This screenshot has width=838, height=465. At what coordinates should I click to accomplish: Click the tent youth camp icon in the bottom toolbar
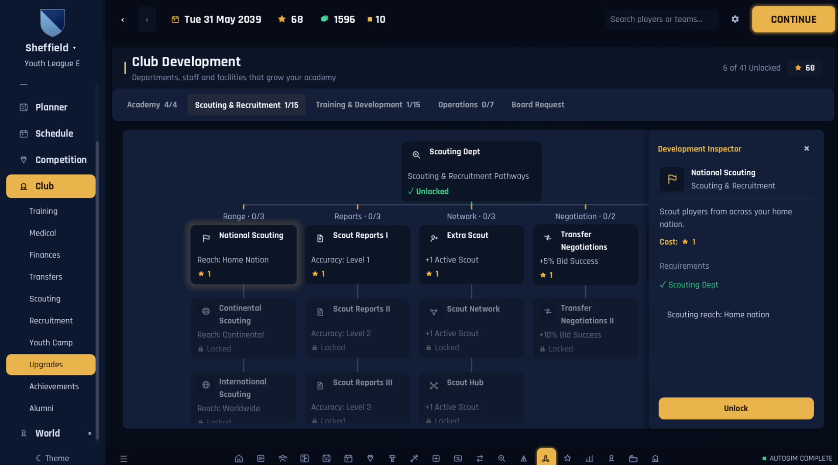pyautogui.click(x=523, y=458)
